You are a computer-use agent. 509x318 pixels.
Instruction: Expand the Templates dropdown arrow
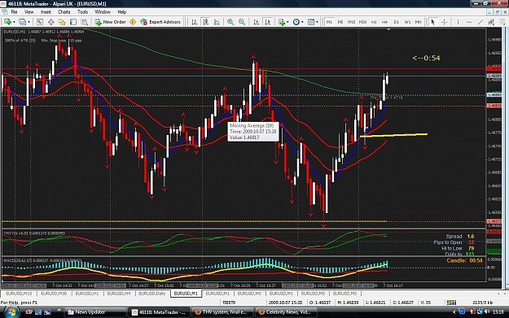[x=317, y=22]
